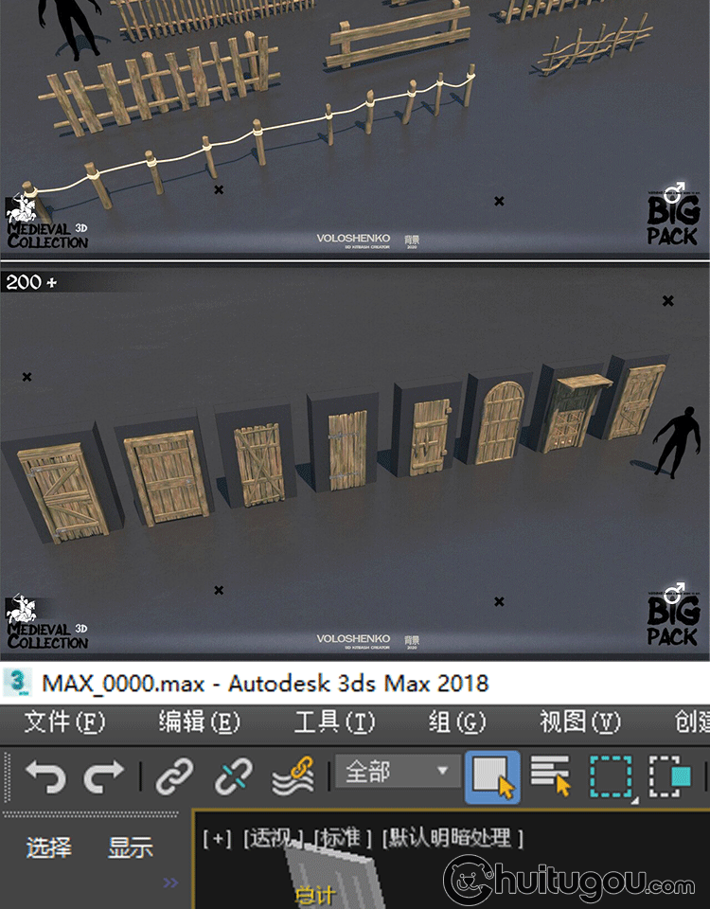The image size is (710, 909).
Task: Click the Unlink Selection icon
Action: (232, 777)
